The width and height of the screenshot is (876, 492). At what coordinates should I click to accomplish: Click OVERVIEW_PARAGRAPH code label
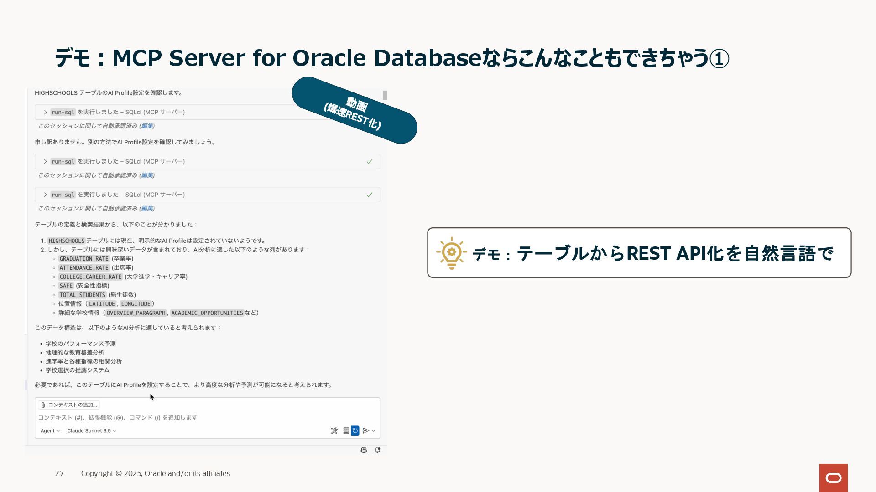136,313
